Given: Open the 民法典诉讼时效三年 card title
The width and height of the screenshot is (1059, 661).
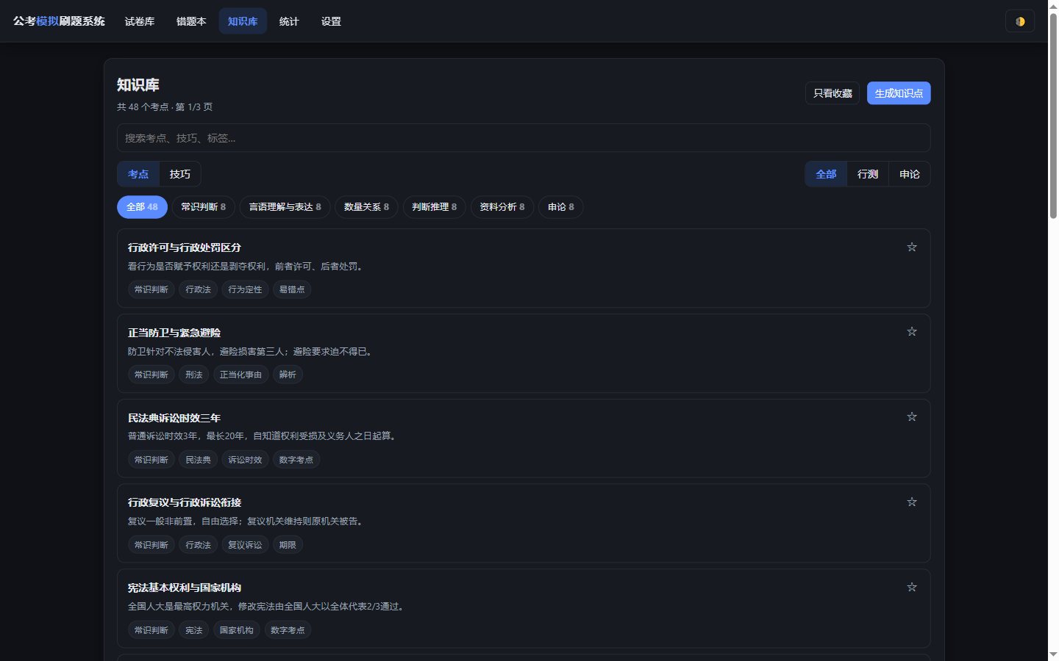Looking at the screenshot, I should [174, 418].
